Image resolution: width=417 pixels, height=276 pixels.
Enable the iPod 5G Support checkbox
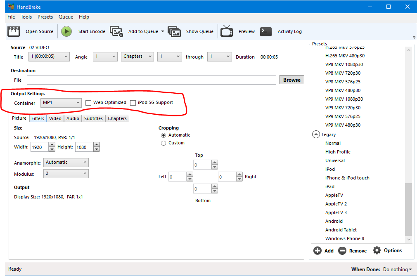[133, 103]
